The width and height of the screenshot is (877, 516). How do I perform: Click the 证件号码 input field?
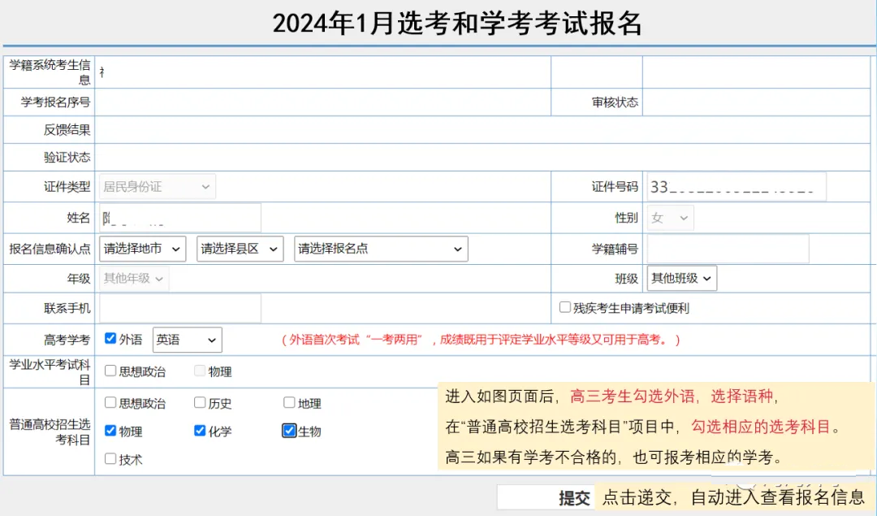[x=737, y=187]
